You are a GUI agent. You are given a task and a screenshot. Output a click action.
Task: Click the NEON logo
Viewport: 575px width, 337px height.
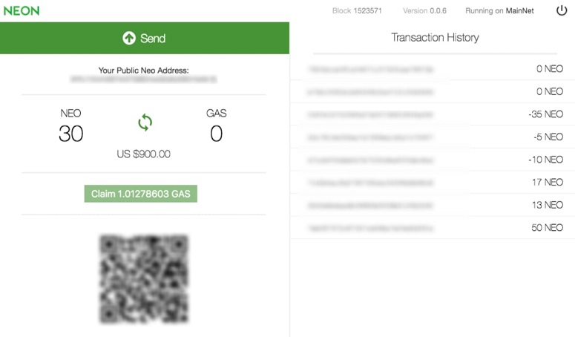tap(22, 11)
